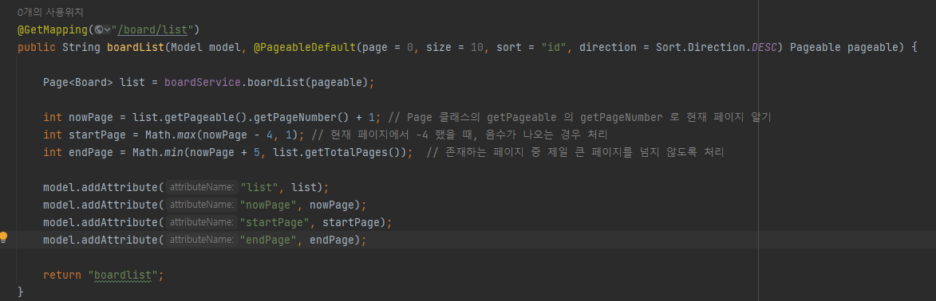
Task: Click the boardList method name declaration
Action: (x=136, y=47)
